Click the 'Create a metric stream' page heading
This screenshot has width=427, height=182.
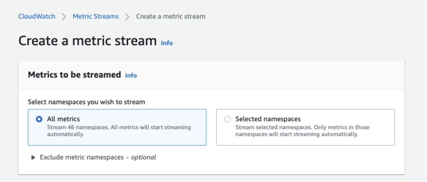pyautogui.click(x=87, y=41)
